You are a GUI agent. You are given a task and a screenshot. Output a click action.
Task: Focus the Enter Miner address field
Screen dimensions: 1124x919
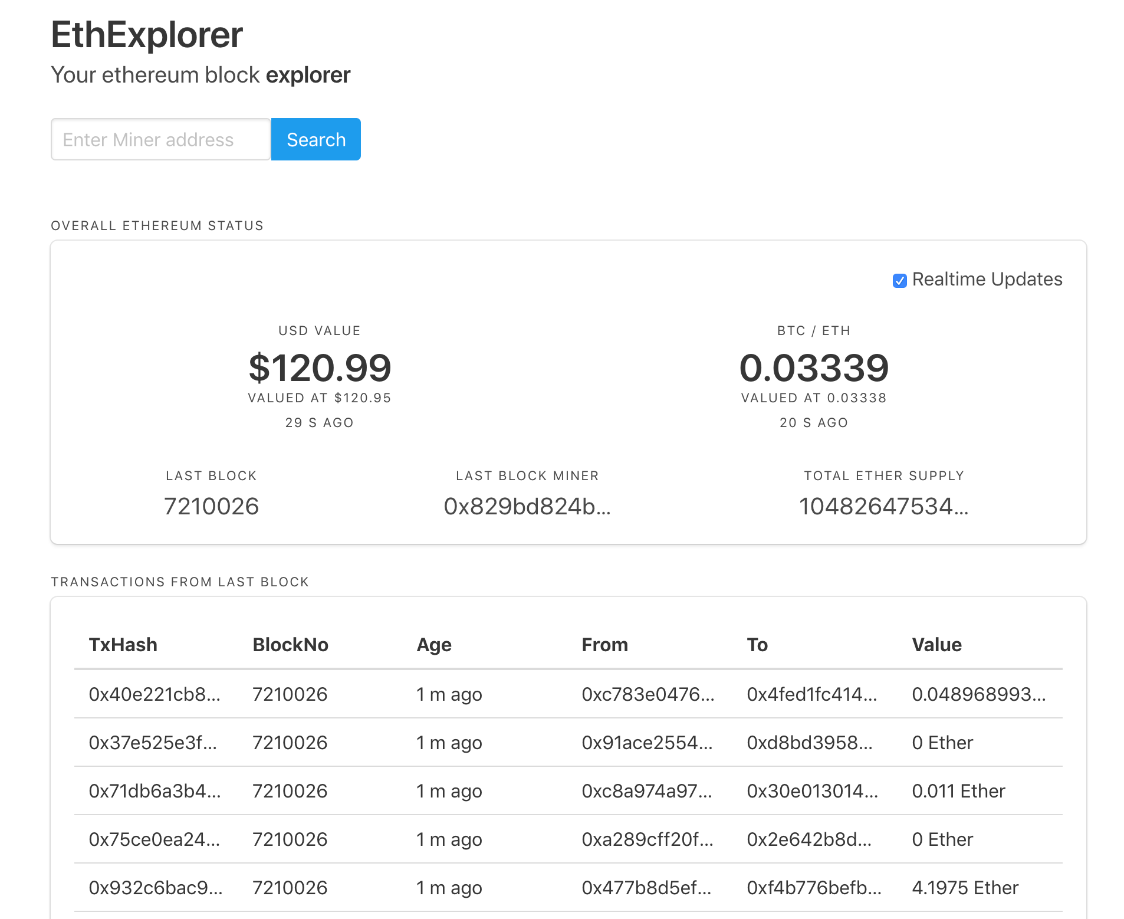click(x=160, y=139)
